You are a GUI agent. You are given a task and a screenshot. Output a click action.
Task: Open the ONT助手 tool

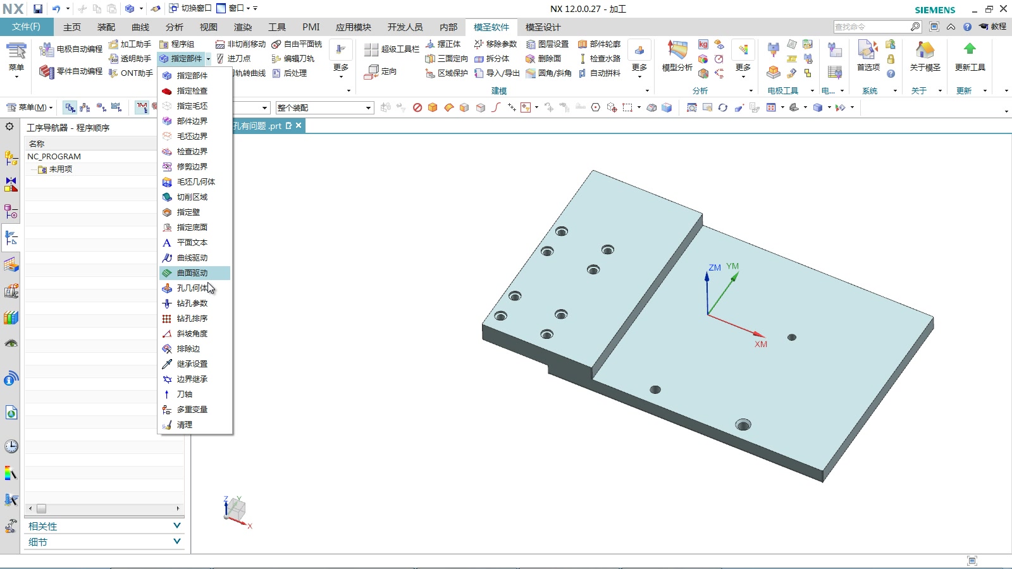click(130, 73)
